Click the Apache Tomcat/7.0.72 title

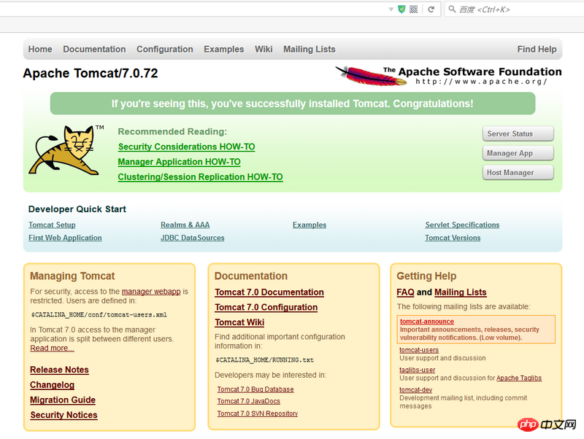click(91, 73)
